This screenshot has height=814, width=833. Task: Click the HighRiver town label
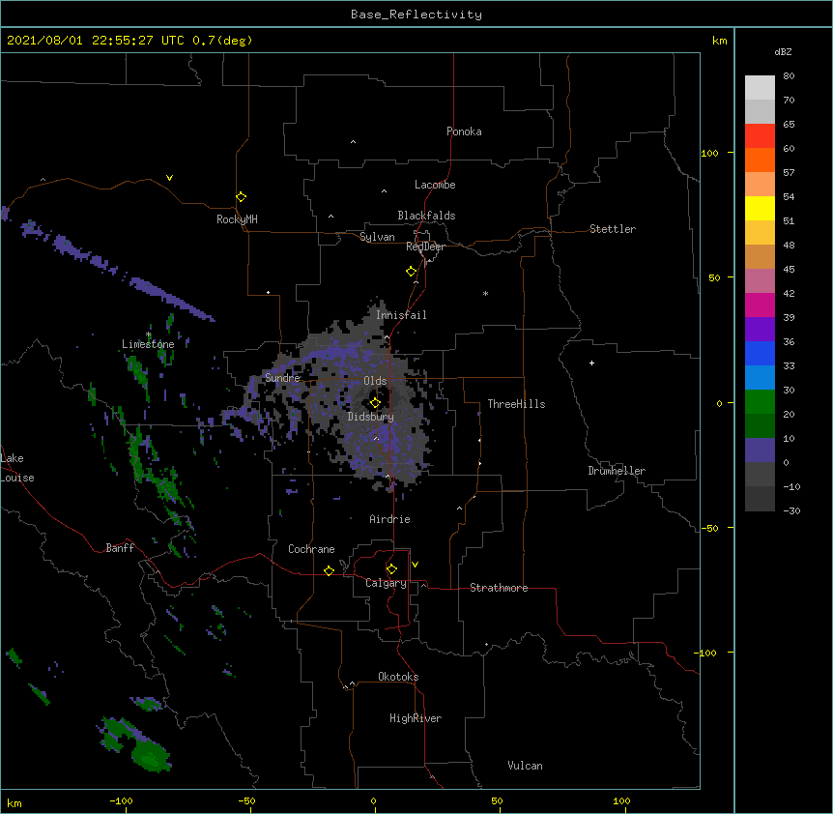[x=416, y=718]
